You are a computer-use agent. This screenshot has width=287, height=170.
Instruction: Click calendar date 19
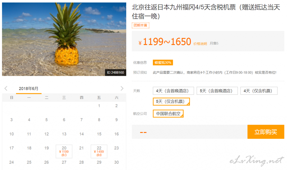[47, 148]
